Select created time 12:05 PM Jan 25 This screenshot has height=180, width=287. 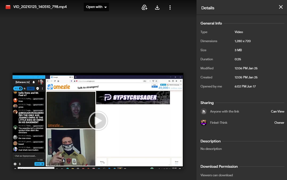246,77
